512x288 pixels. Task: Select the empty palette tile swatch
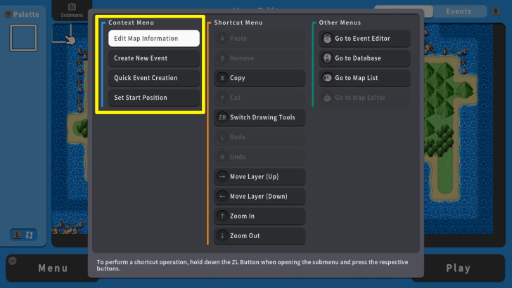(x=23, y=38)
